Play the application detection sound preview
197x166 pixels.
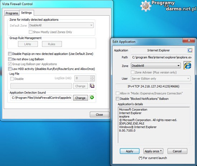pos(92,97)
